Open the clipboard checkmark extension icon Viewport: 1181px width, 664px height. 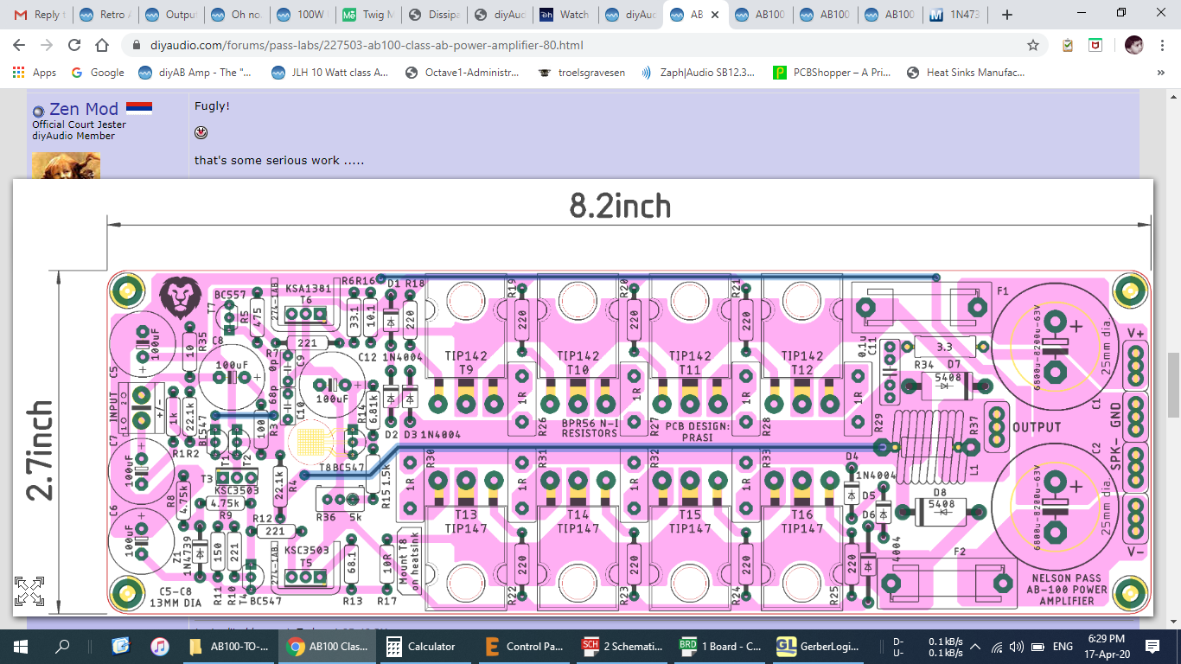pos(1069,45)
